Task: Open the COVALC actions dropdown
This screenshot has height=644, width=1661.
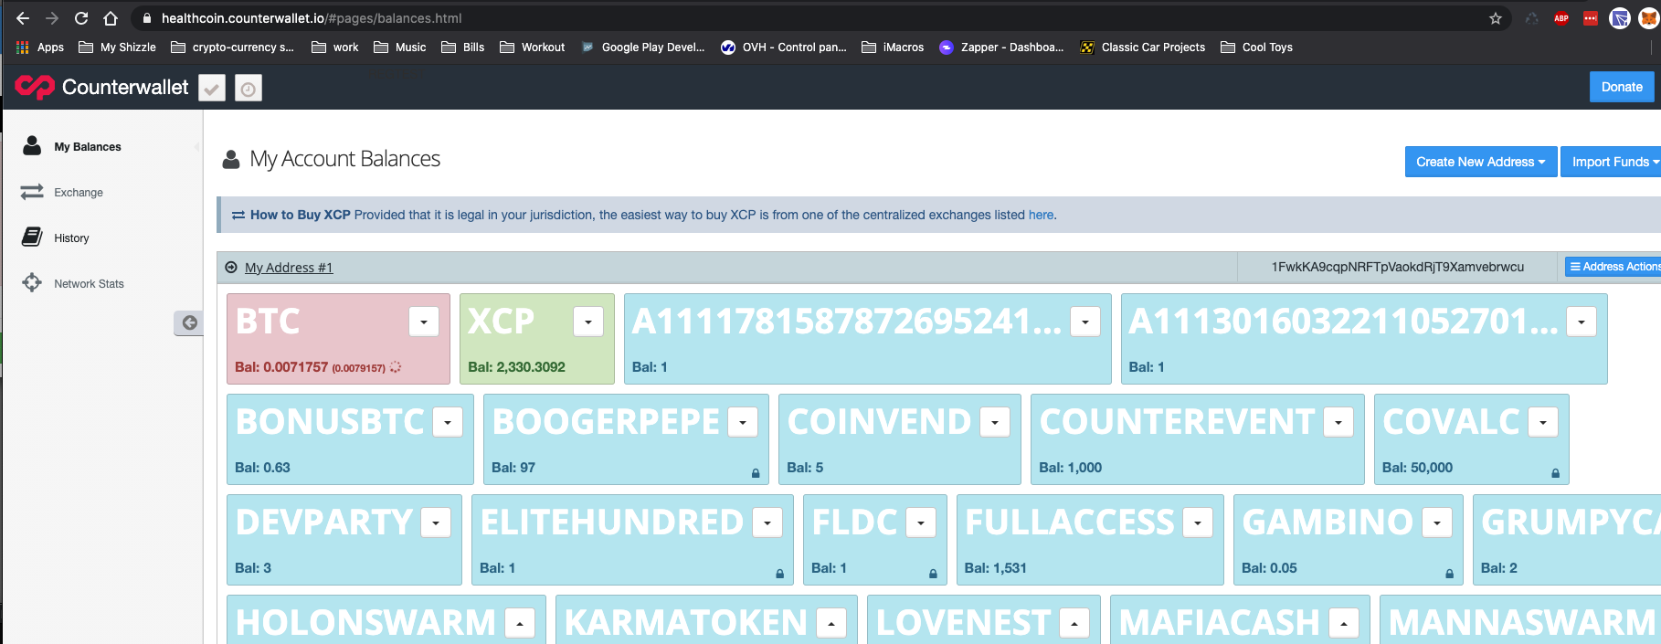Action: (1543, 422)
